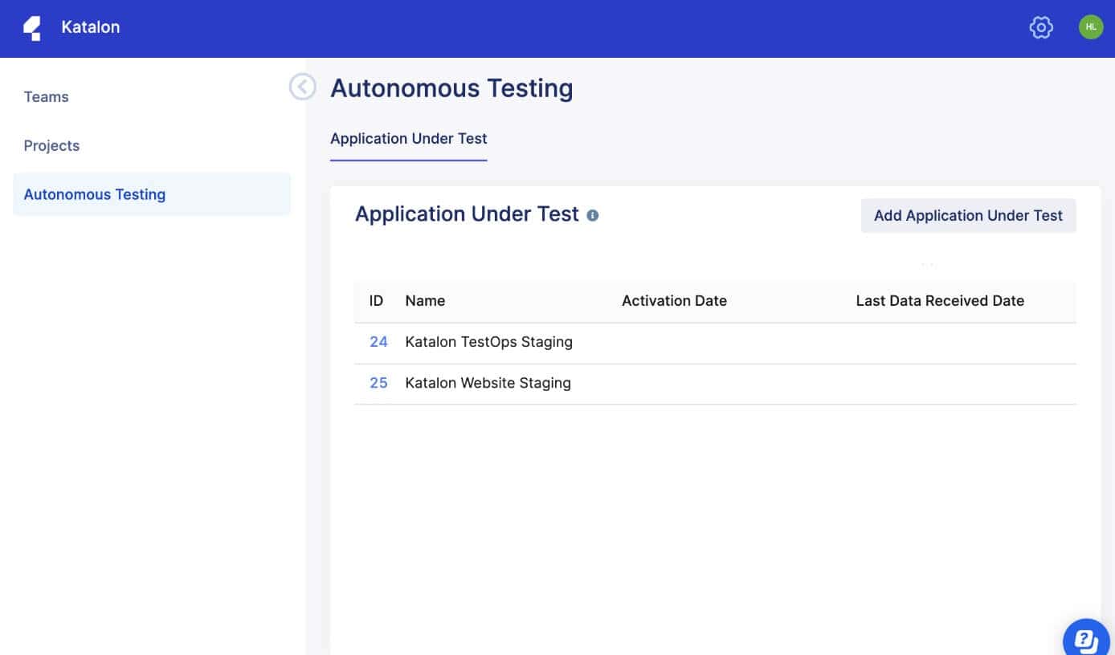Click the Add Application Under Test button
Screen dimensions: 1115x655
point(968,216)
